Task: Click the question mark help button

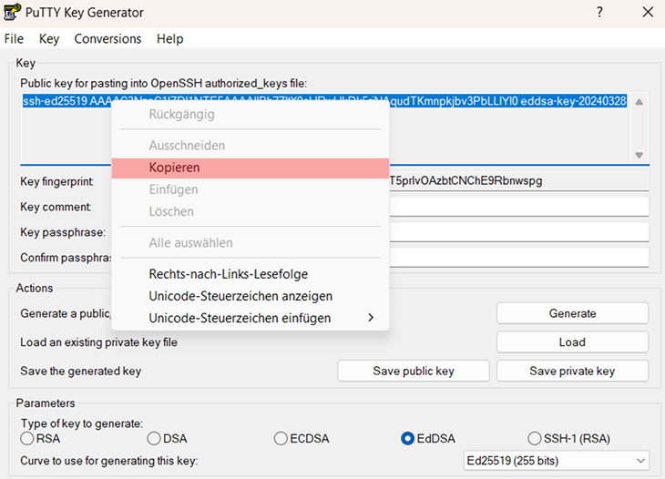Action: point(599,12)
